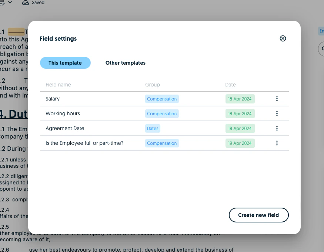
Task: Click 18 Apr 2024 date in Working hours row
Action: pyautogui.click(x=240, y=114)
